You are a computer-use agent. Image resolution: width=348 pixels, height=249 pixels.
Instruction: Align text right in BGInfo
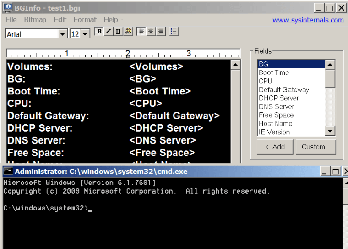(x=160, y=31)
